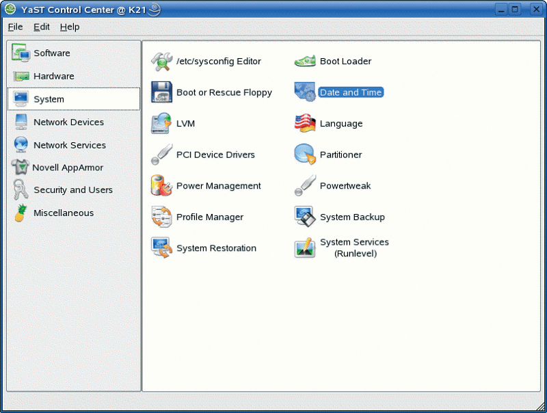Click the YaST logo in title bar
547x413 pixels.
point(10,9)
